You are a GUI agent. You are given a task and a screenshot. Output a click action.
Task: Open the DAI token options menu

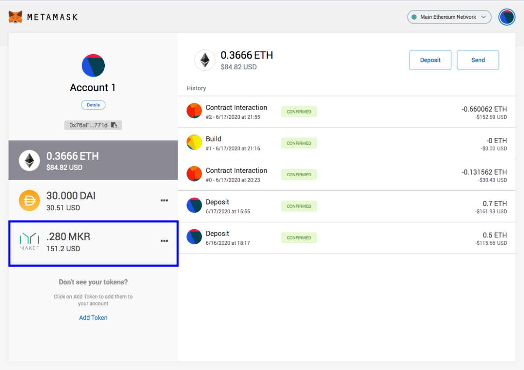(x=164, y=201)
